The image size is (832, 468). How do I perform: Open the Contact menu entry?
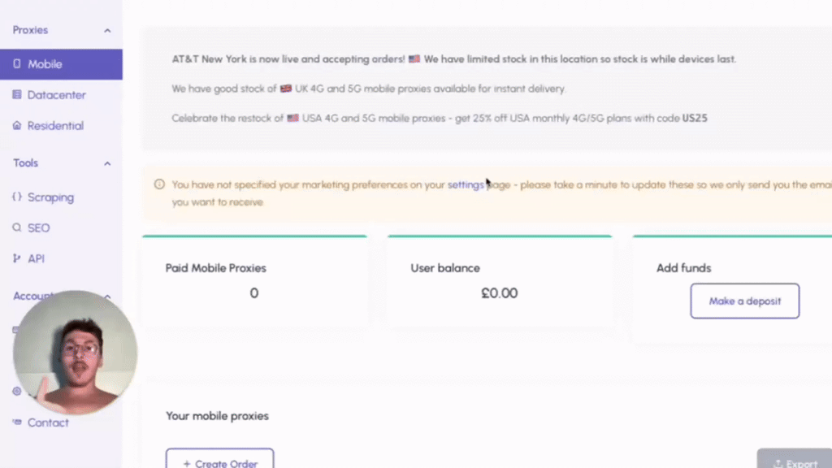(x=48, y=422)
